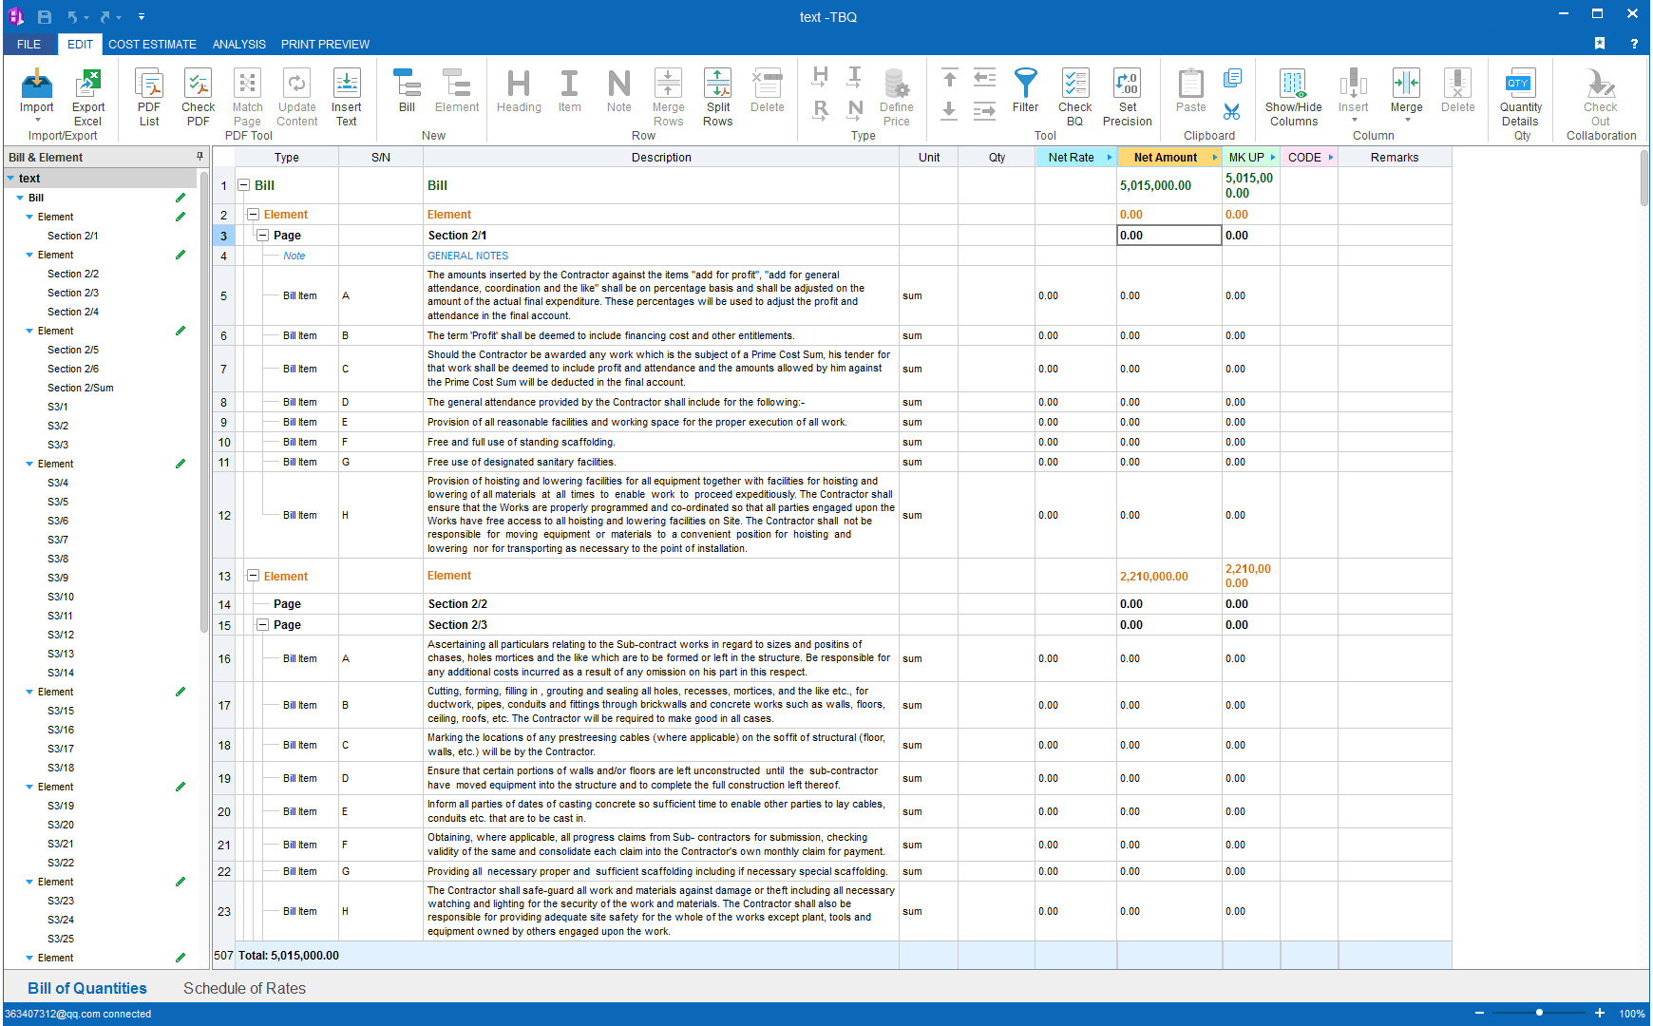This screenshot has width=1653, height=1026.
Task: Open the ANALYSIS ribbon tab
Action: click(x=238, y=45)
